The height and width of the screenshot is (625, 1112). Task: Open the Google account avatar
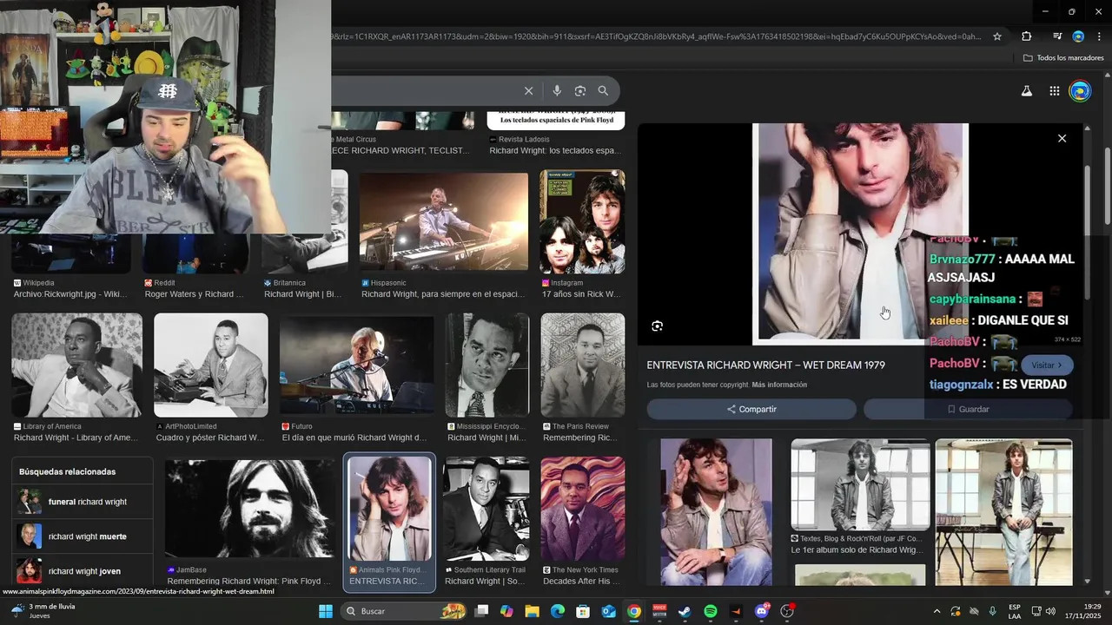(x=1080, y=91)
